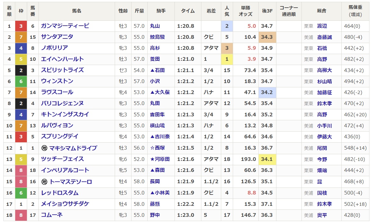Open horse page for ガンマジーティーピ
The width and height of the screenshot is (371, 222).
point(65,26)
